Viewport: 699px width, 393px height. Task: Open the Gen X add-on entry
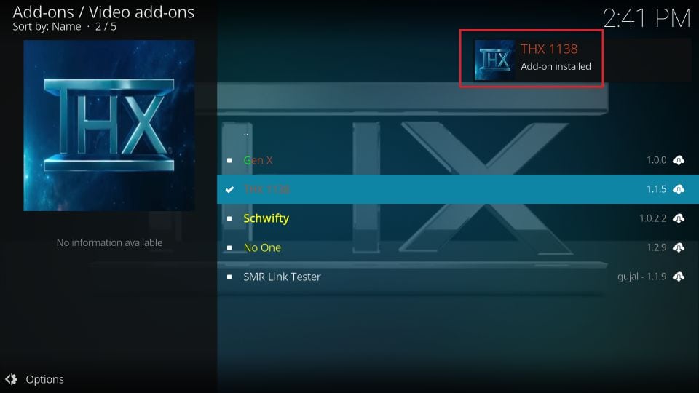(x=458, y=160)
